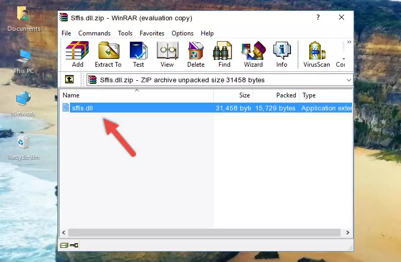Select the Documents desktop icon
This screenshot has height=262, width=401.
(x=24, y=19)
